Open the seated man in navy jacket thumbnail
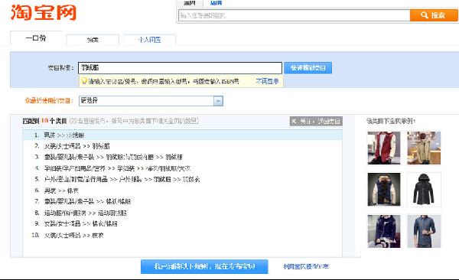This screenshot has height=280, width=459. click(x=384, y=231)
